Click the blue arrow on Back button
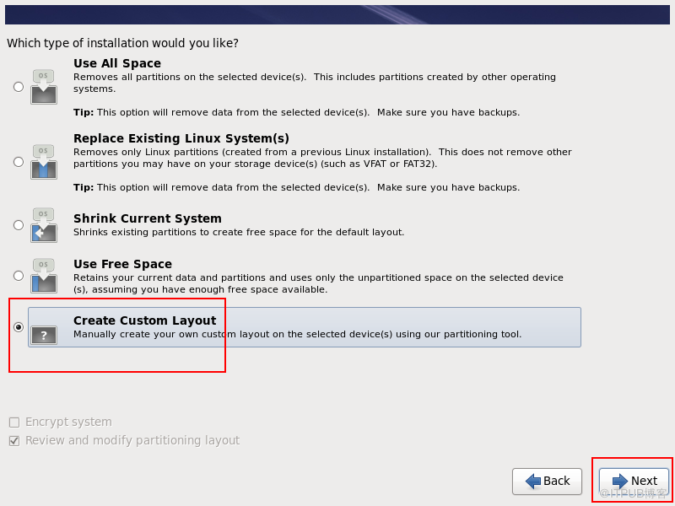 click(x=533, y=482)
